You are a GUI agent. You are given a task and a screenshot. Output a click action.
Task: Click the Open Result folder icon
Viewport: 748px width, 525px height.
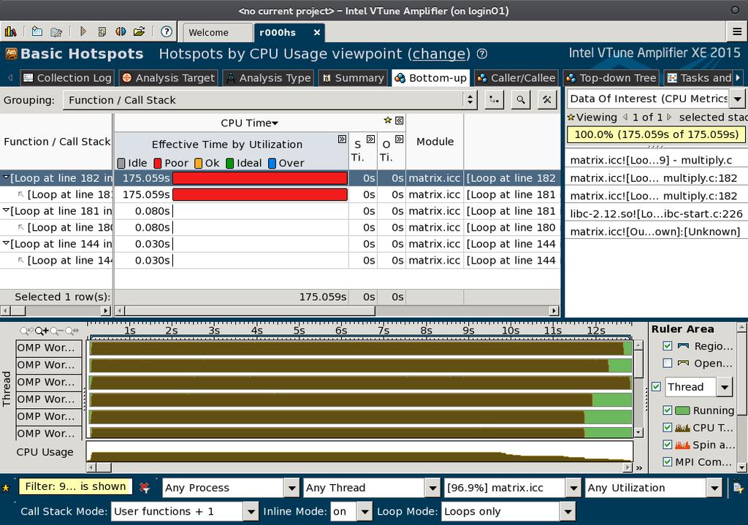pyautogui.click(x=140, y=32)
